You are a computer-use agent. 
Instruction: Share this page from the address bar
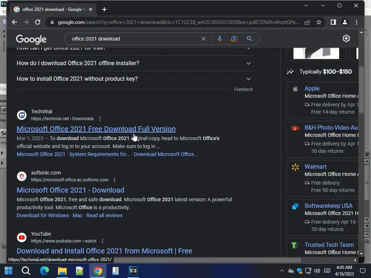[x=307, y=22]
